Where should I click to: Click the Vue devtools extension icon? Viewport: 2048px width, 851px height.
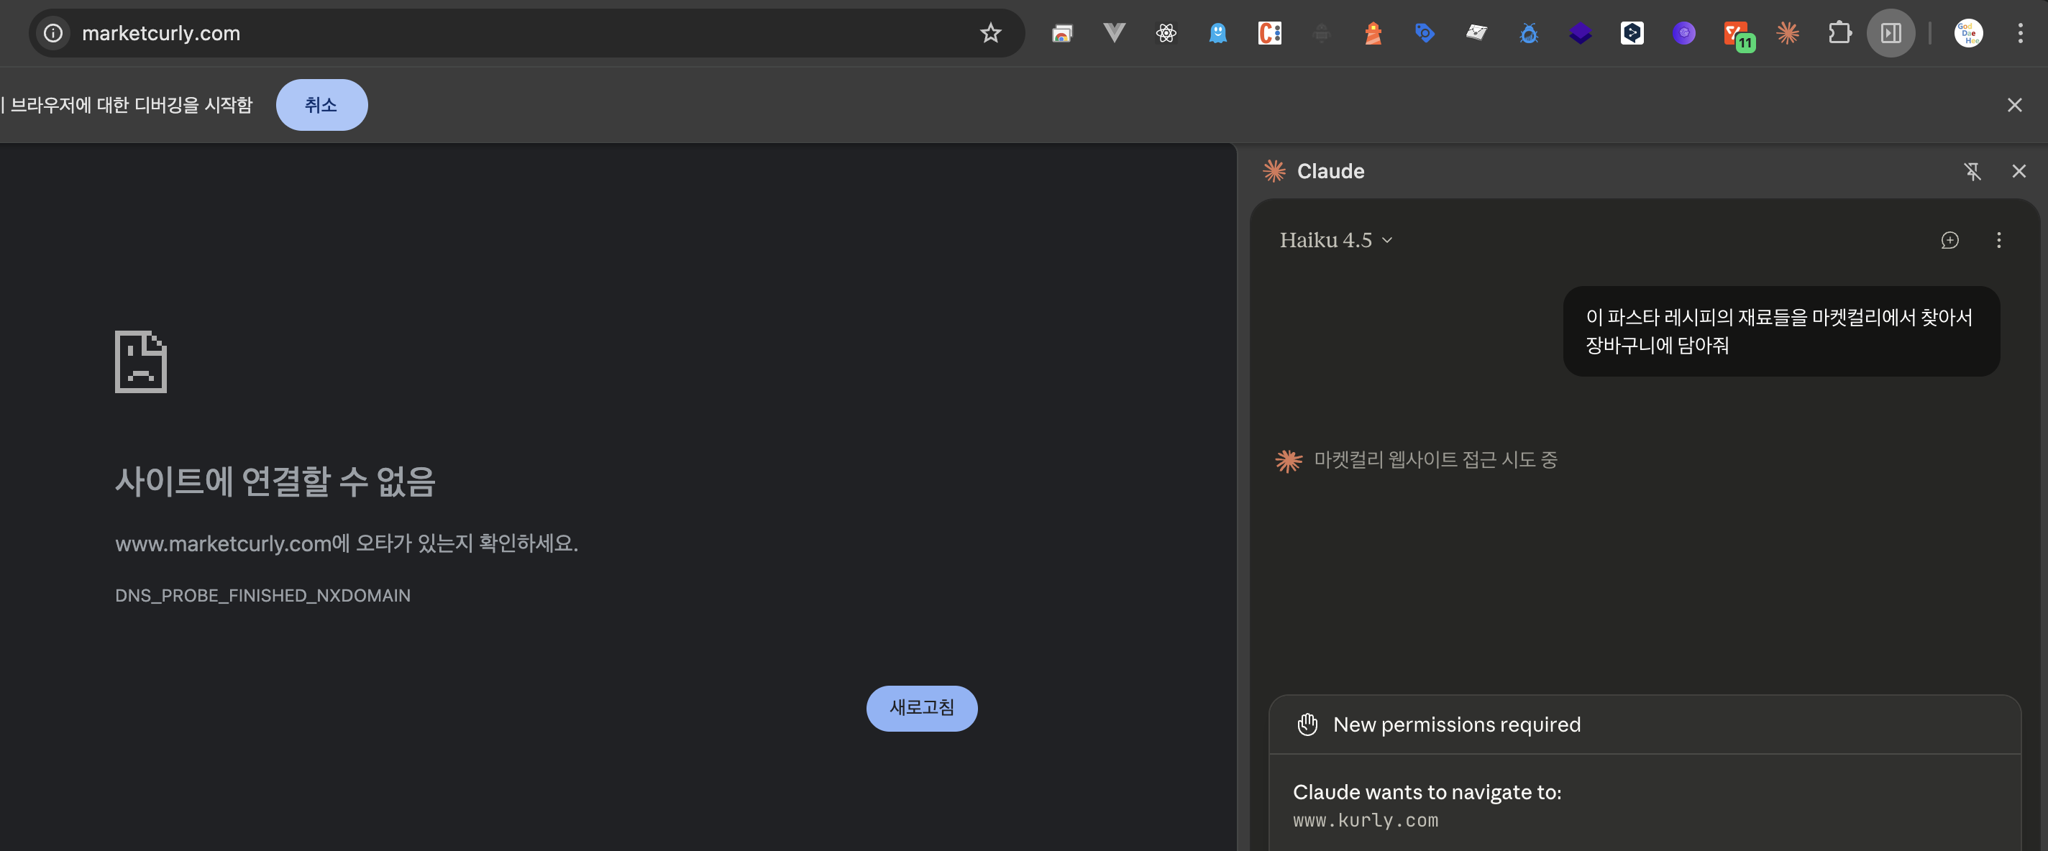click(x=1114, y=32)
